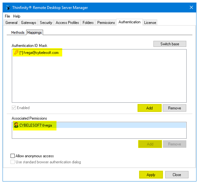The height and width of the screenshot is (185, 200).
Task: Select the CYBELESOFT\fvega permission entry
Action: point(99,125)
